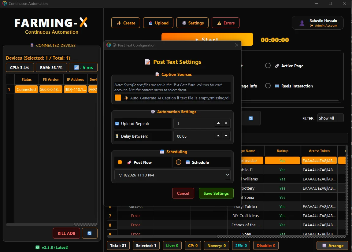The image size is (352, 252).
Task: Click the device refresh icon button
Action: [90, 233]
